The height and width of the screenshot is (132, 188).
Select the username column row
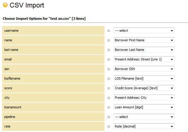point(53,31)
